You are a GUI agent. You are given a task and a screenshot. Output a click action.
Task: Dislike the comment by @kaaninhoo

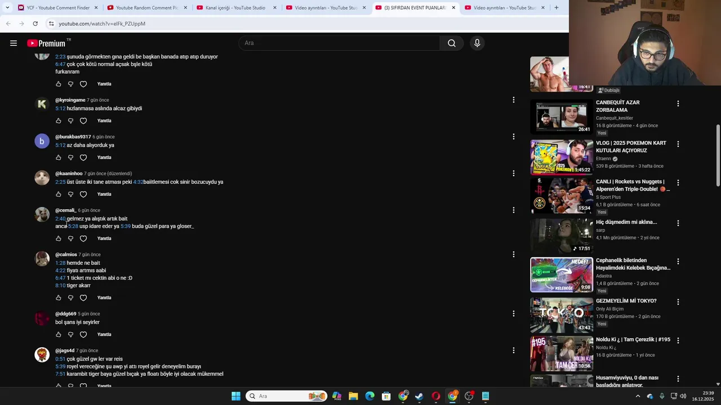(70, 195)
